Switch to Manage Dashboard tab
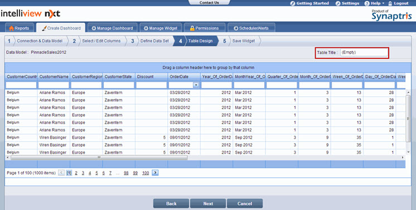 (x=113, y=28)
